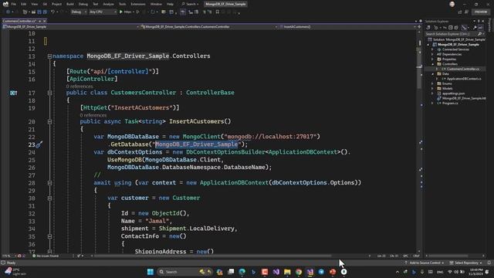
Task: Click the Windows taskbar Search box
Action: coord(185,272)
